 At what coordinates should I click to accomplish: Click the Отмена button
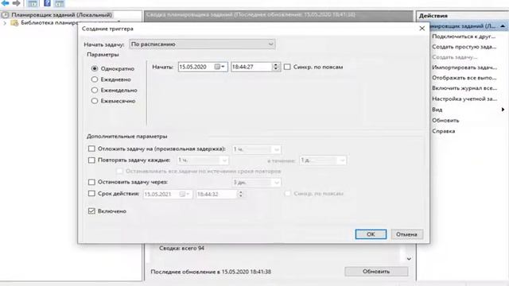tap(406, 234)
